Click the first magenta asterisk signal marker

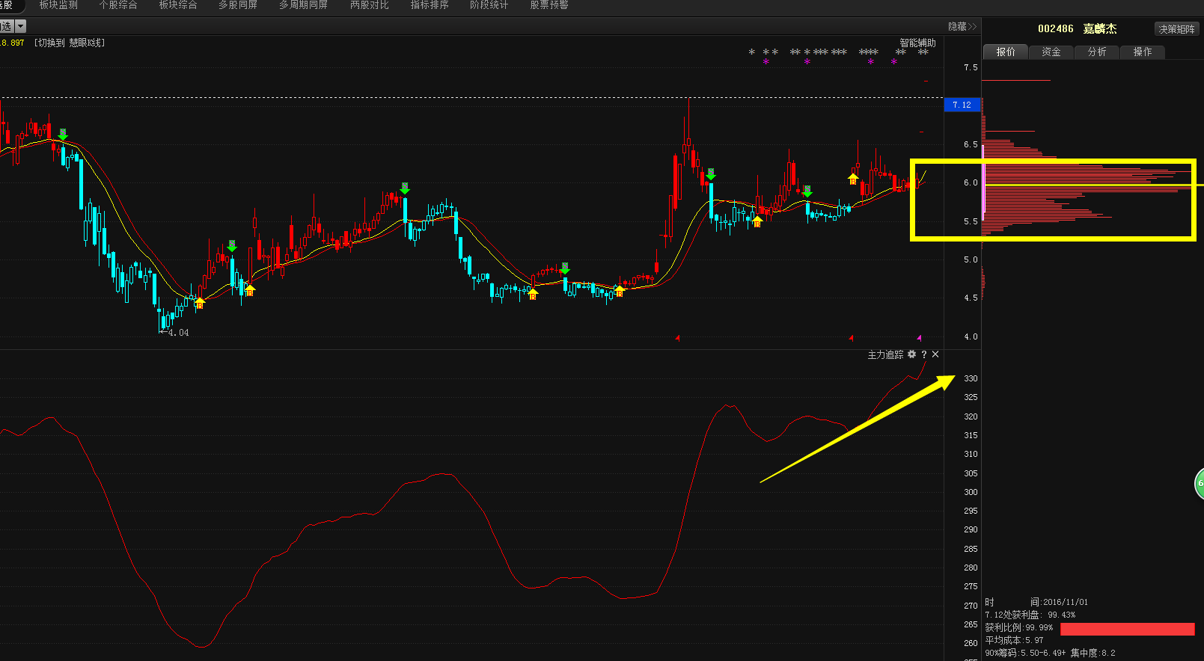pyautogui.click(x=766, y=62)
